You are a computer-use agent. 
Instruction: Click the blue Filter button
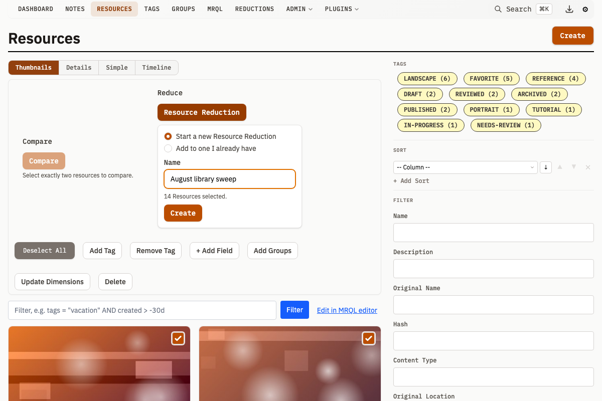click(x=294, y=310)
